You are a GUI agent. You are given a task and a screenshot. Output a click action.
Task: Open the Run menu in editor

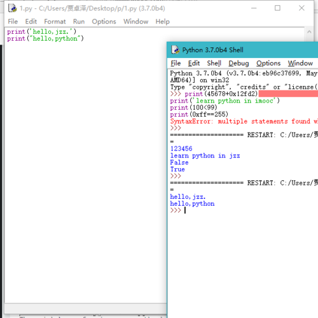pyautogui.click(x=79, y=22)
